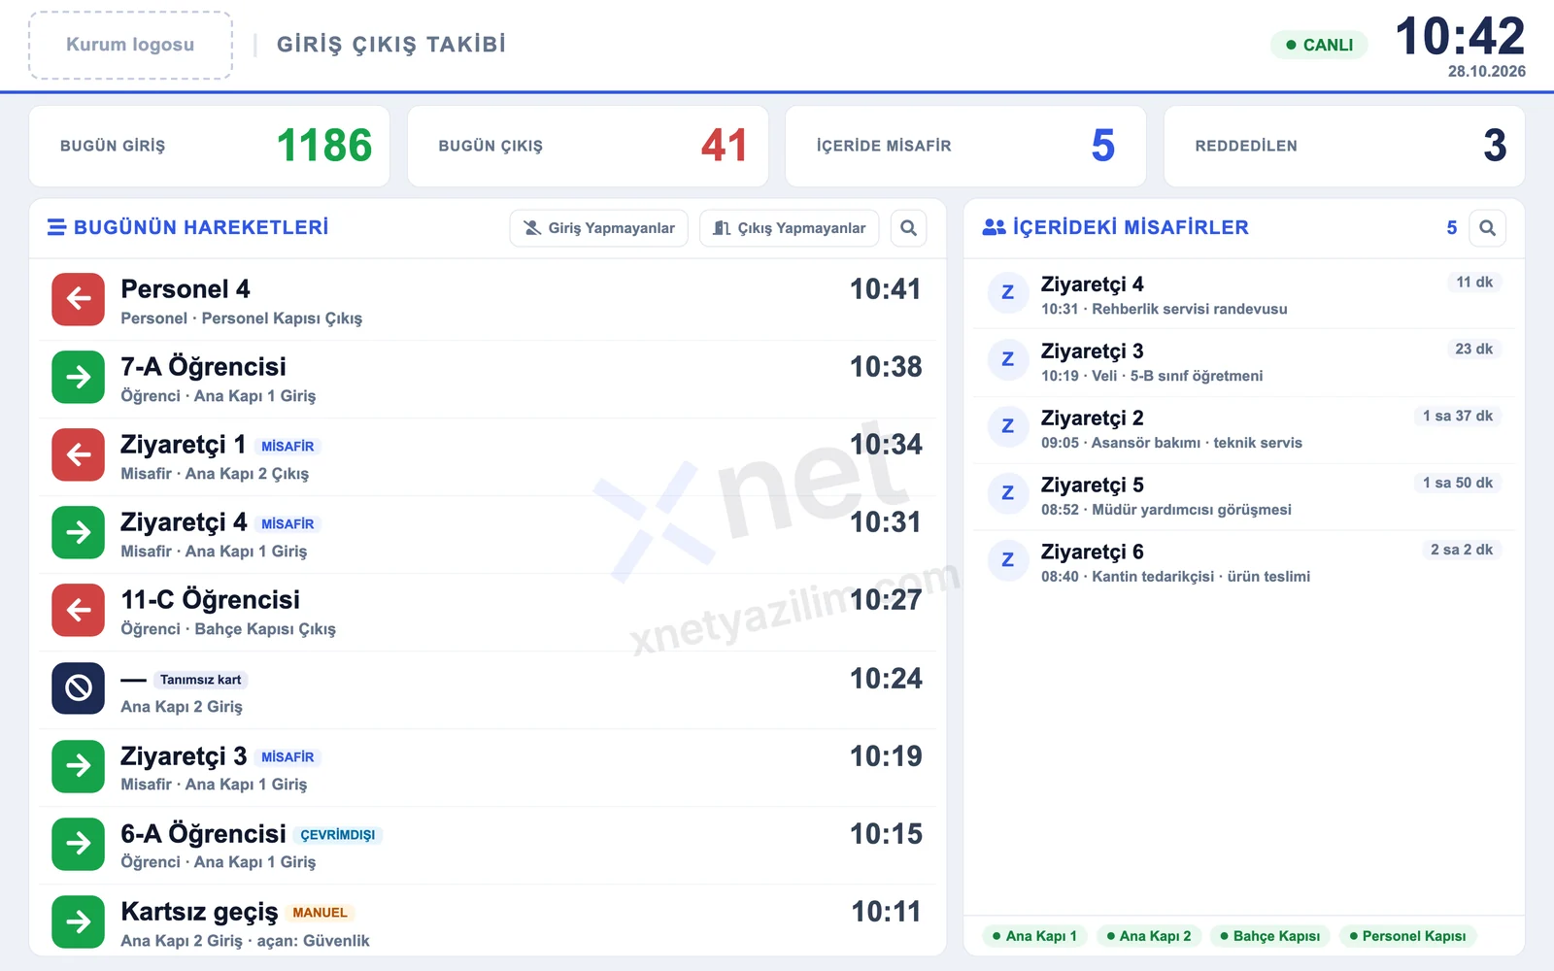Click the Z avatar of Ziyaretçi 4 guest
1554x971 pixels.
point(1008,292)
